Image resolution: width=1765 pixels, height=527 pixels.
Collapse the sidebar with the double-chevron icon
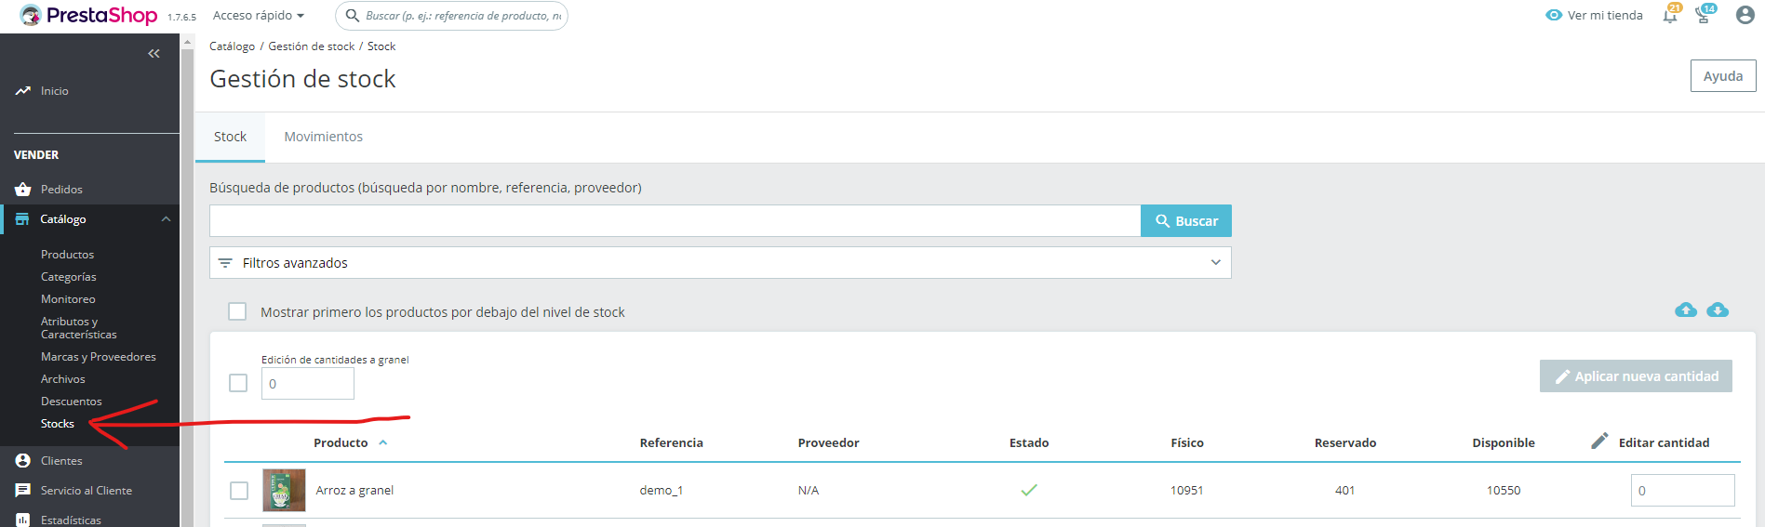click(154, 54)
